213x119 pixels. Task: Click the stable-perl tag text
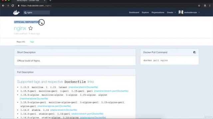(x=47, y=114)
